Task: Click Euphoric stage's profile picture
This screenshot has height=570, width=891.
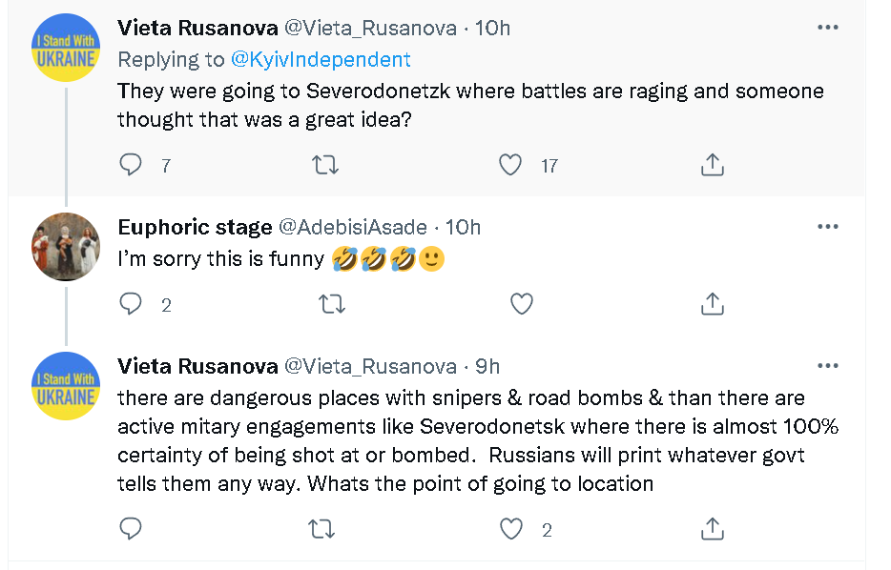Action: point(66,247)
